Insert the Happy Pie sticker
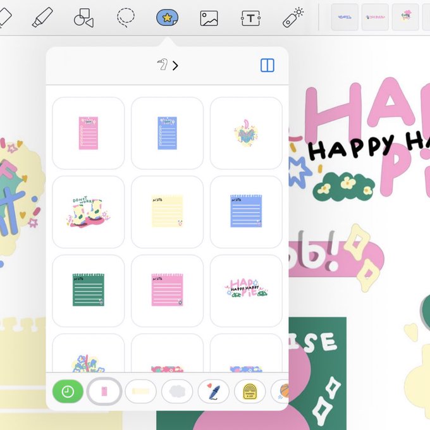 [x=246, y=291]
